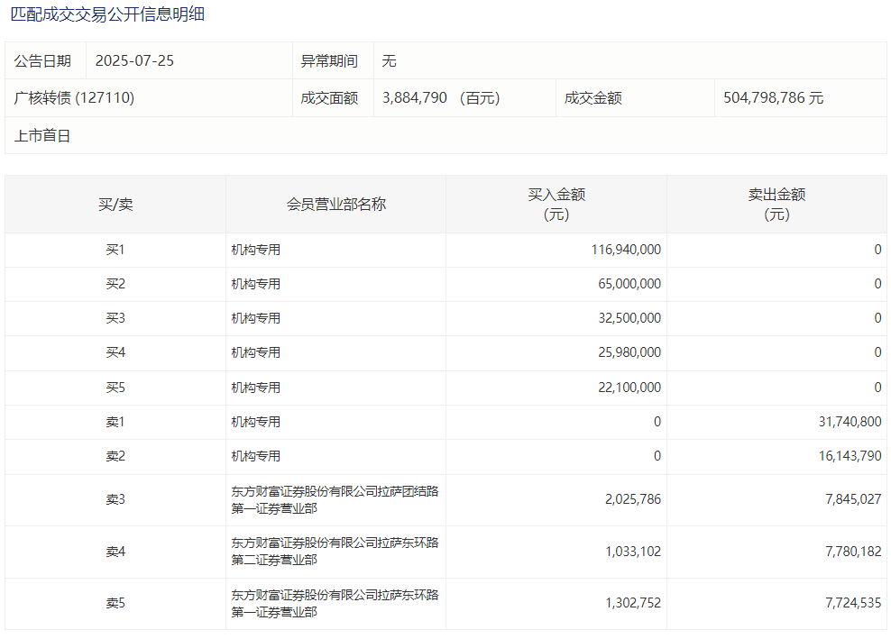
Task: Open the 拉萨东环路第二证券营业部 brokerage entry
Action: click(x=335, y=552)
